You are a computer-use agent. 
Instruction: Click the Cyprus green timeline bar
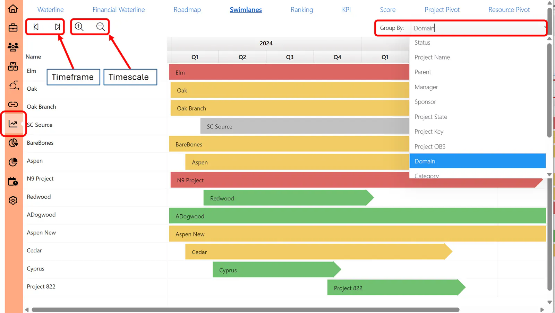[277, 270]
